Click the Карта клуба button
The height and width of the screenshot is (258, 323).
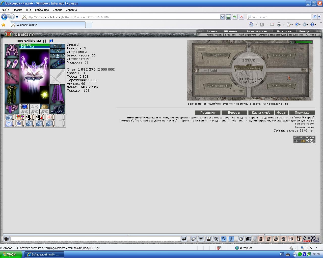(x=261, y=113)
